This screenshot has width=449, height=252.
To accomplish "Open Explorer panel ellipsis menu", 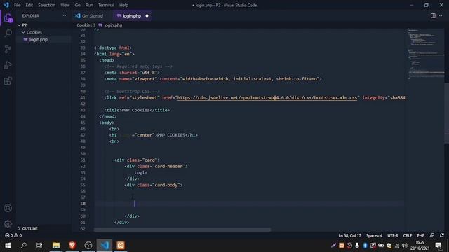I will click(x=64, y=15).
